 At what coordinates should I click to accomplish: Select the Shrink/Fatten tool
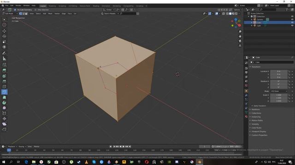click(x=4, y=119)
